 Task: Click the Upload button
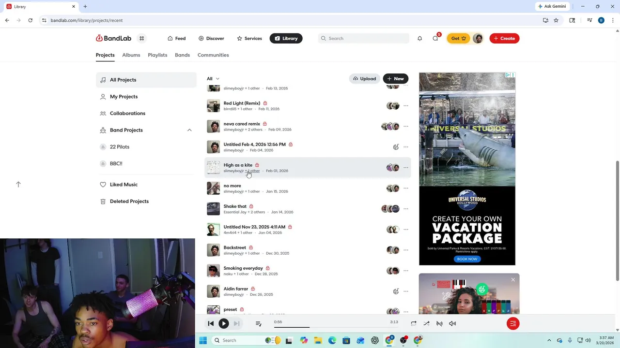point(365,78)
